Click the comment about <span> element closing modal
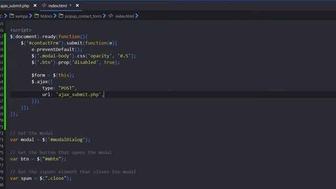Screen dimensions: 336x189 (x=73, y=172)
